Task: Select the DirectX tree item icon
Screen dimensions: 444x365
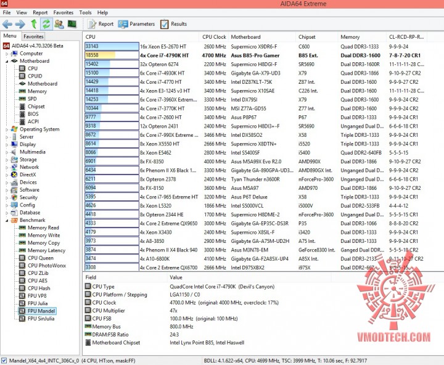Action: click(14, 174)
